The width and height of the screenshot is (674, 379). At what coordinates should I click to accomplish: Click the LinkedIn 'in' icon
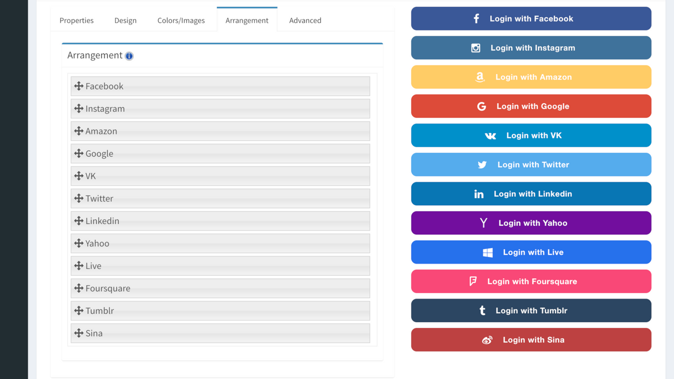click(479, 194)
